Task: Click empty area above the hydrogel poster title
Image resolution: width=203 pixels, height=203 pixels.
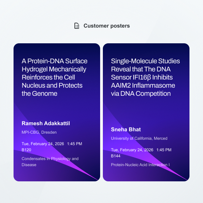Action: click(x=57, y=50)
